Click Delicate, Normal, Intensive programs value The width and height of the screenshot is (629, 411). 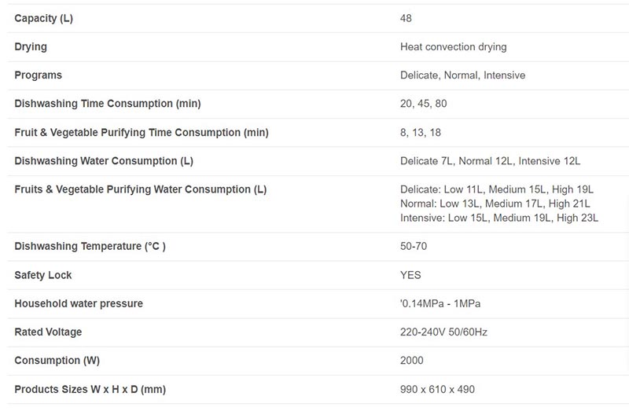pyautogui.click(x=462, y=75)
